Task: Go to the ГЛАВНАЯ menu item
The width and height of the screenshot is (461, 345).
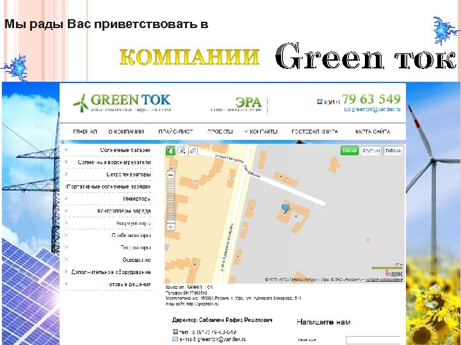Action: 85,132
